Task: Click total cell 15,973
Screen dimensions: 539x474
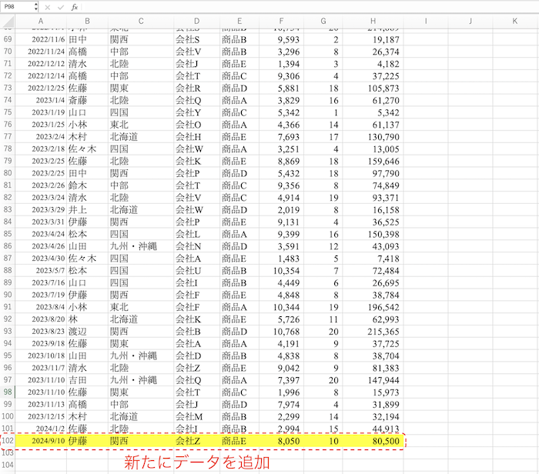Action: point(373,392)
